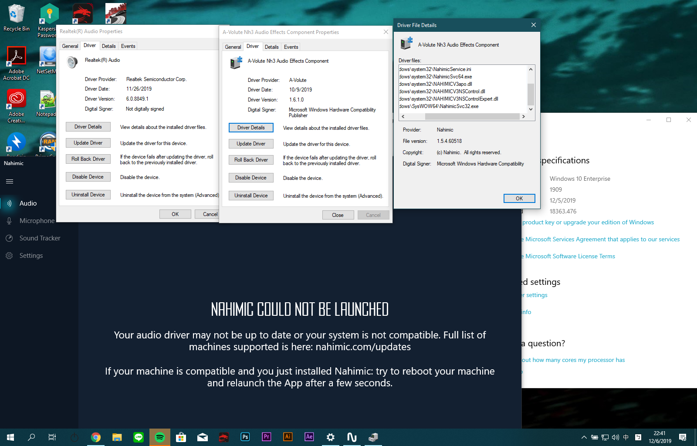
Task: Open Microsoft Store from taskbar
Action: [x=181, y=437]
